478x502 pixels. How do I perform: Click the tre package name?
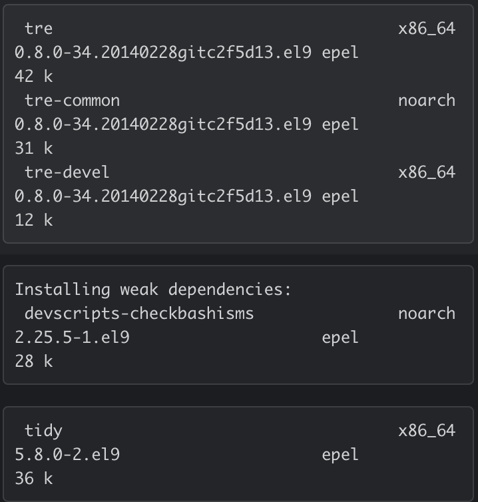(x=39, y=29)
